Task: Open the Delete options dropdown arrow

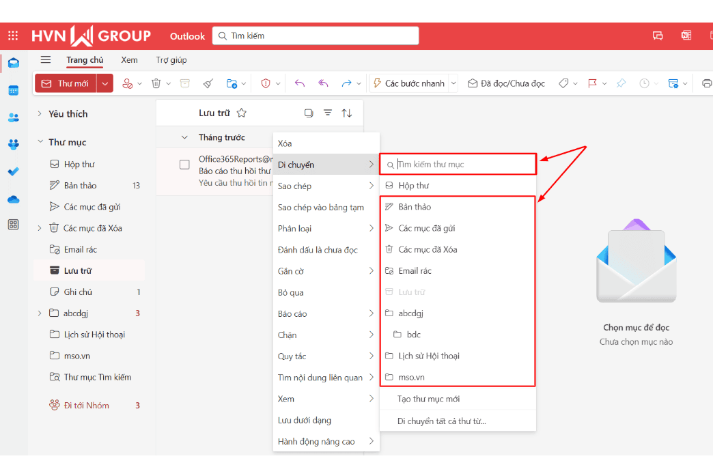Action: pyautogui.click(x=168, y=83)
